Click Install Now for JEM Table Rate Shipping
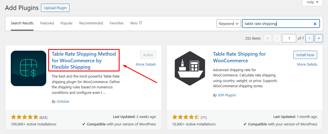328x134 pixels. pyautogui.click(x=305, y=55)
